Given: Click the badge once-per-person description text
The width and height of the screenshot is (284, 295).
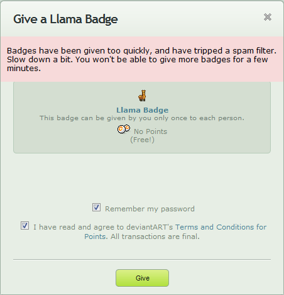Looking at the screenshot, I should (142, 118).
